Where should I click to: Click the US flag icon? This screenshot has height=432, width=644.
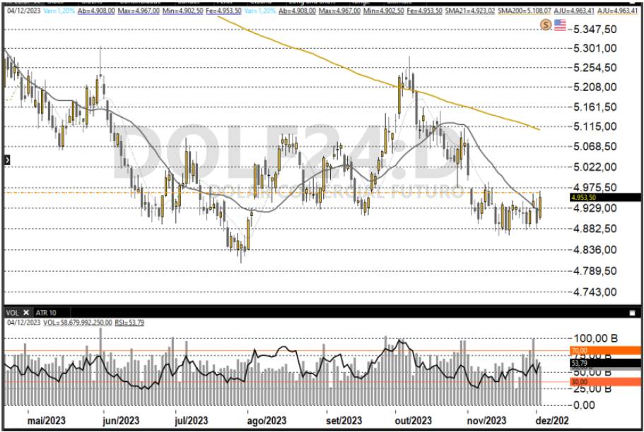[x=560, y=25]
